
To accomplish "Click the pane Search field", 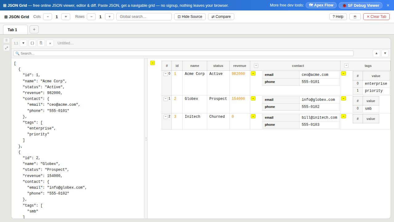I will 183,53.
